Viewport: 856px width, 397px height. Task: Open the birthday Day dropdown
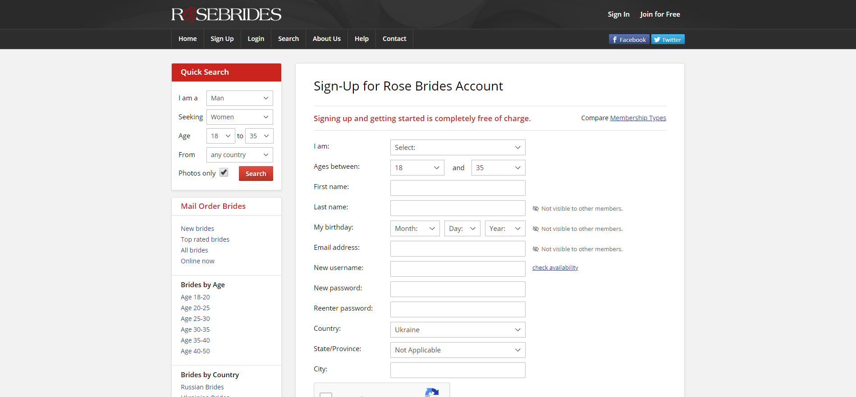click(x=462, y=228)
